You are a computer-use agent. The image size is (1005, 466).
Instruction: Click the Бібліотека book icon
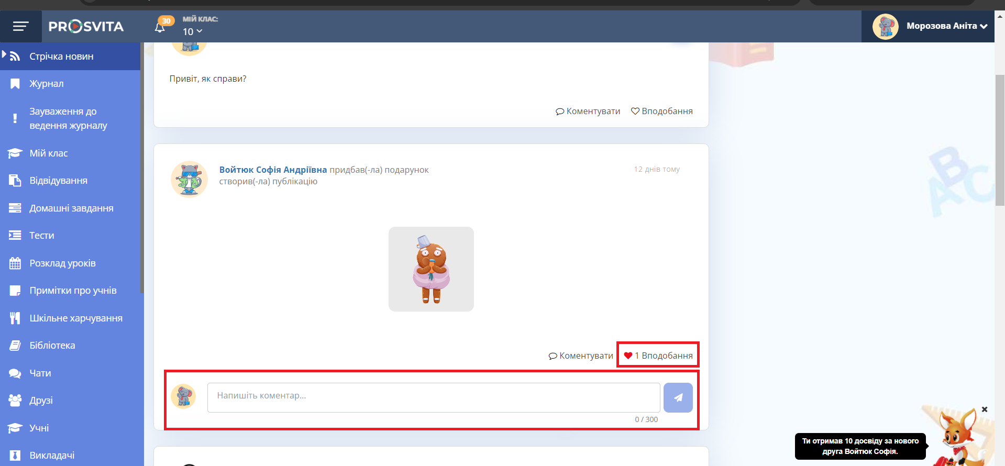[x=15, y=346]
